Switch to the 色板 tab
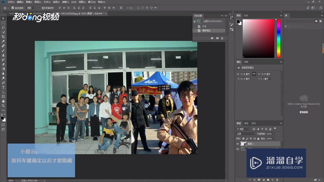Viewport: 324px width, 182px height. coord(246,15)
